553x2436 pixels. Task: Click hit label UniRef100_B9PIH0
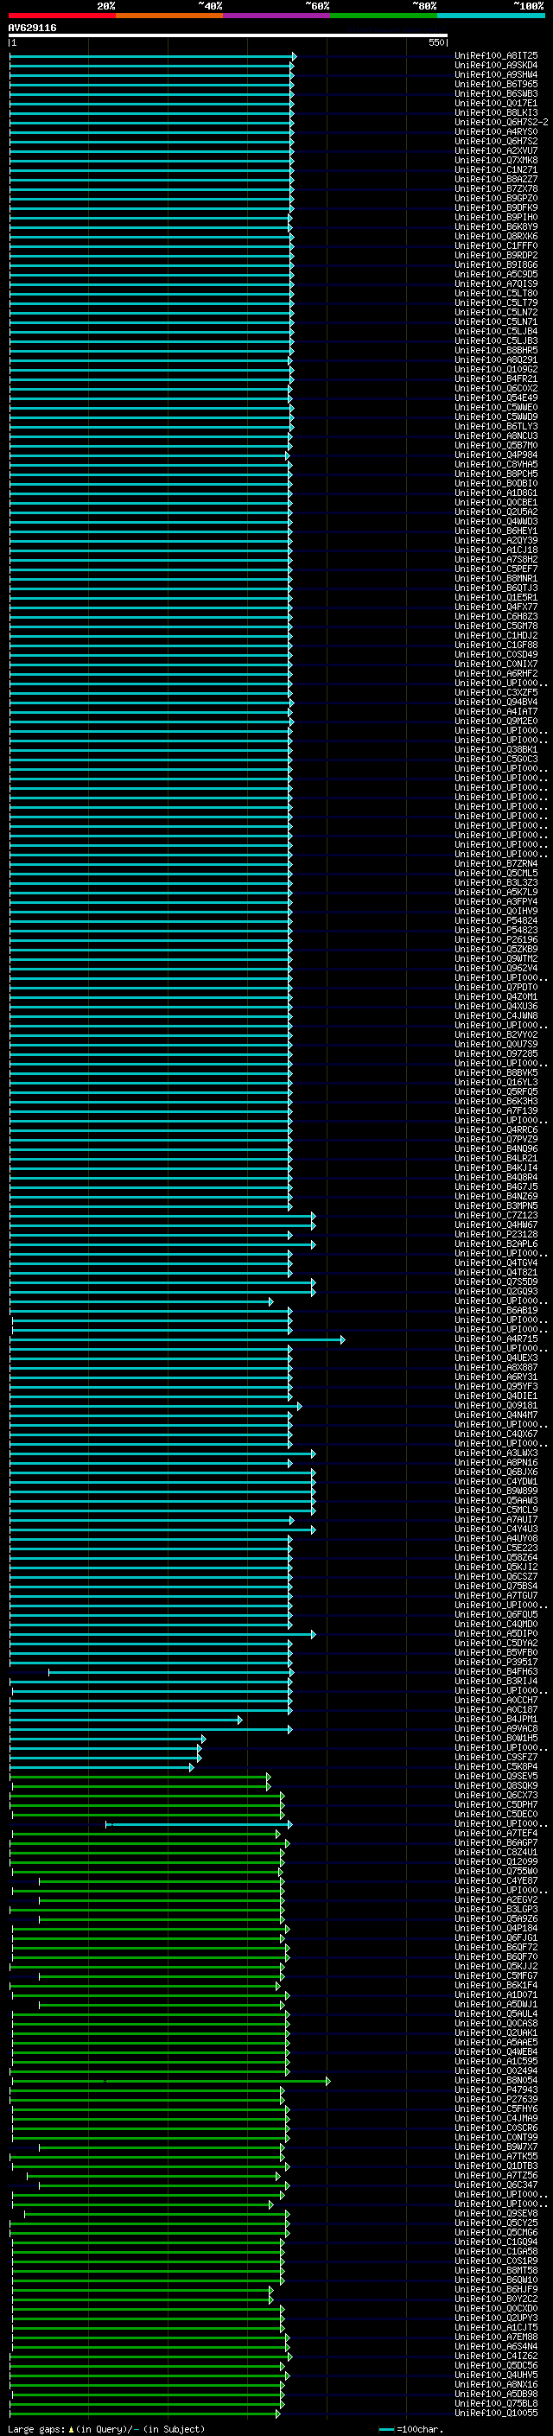pyautogui.click(x=496, y=218)
